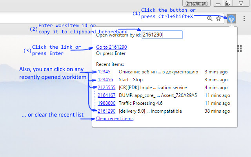251x157 pixels.
Task: Open the apps grid icon on the page
Action: click(x=240, y=49)
